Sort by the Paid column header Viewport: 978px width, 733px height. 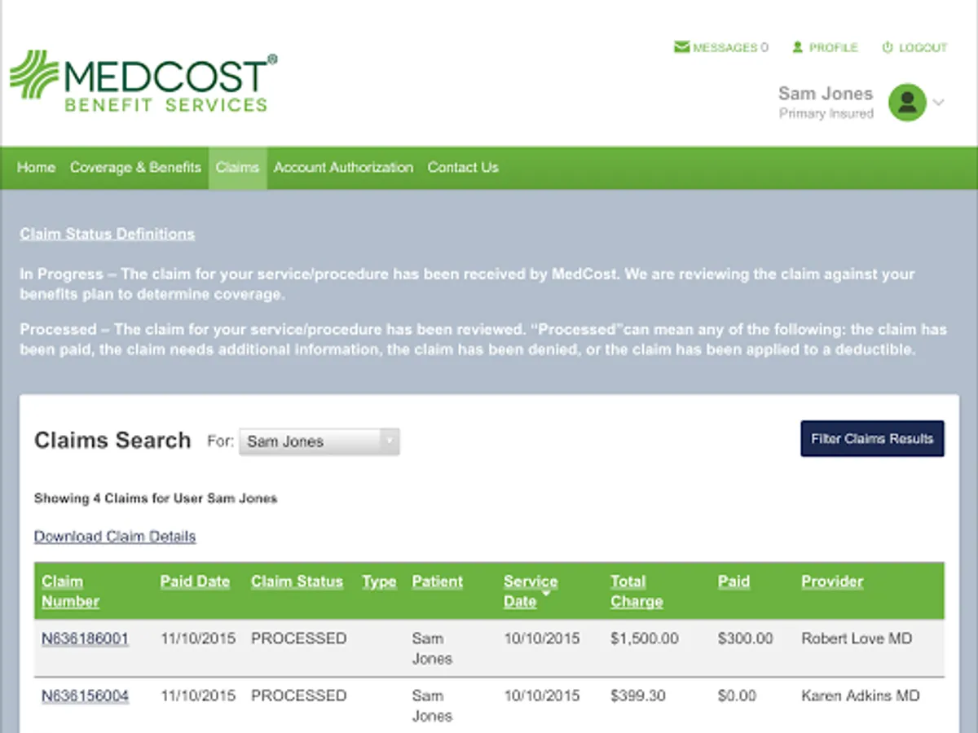pos(733,582)
